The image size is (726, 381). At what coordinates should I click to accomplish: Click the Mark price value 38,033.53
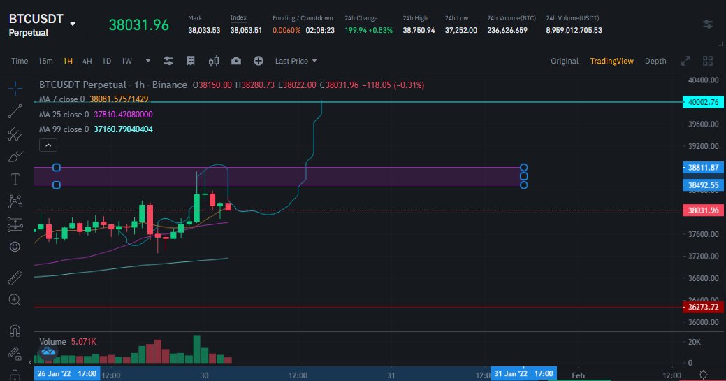pyautogui.click(x=204, y=30)
